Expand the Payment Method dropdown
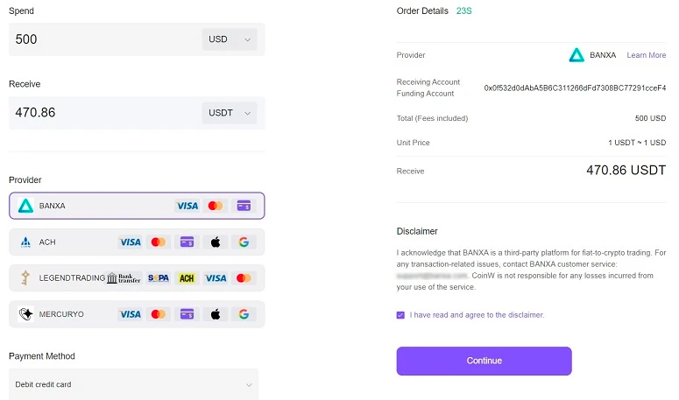The height and width of the screenshot is (400, 679). [x=136, y=384]
